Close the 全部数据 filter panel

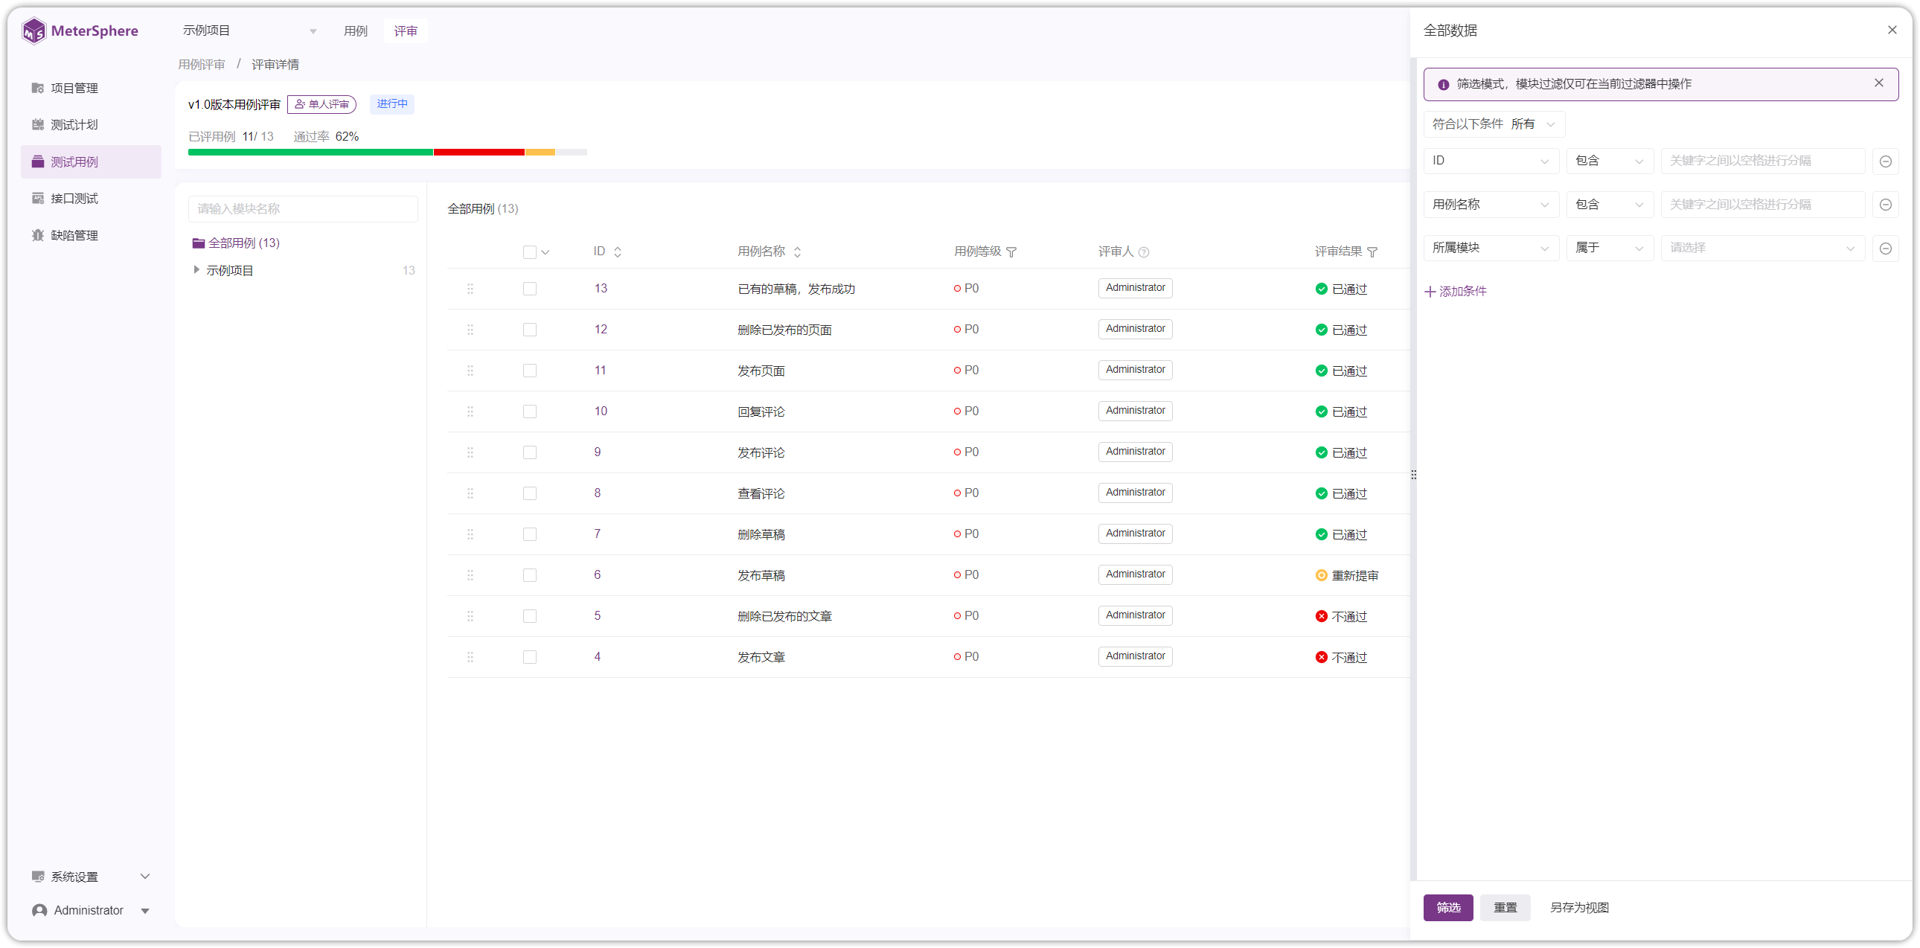[x=1892, y=30]
